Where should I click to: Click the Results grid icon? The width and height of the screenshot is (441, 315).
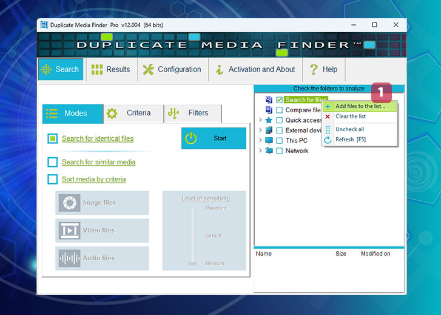point(97,70)
